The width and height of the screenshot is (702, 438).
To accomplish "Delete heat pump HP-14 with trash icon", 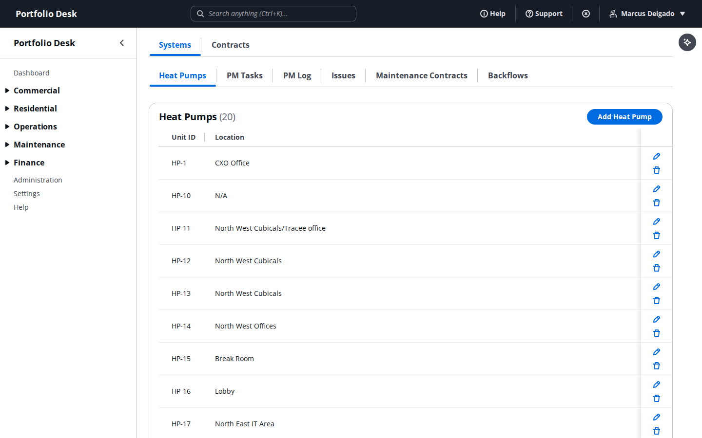I will pos(657,333).
